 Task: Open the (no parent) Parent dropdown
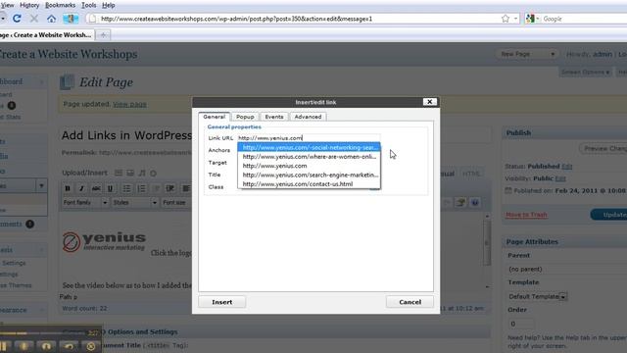click(567, 269)
